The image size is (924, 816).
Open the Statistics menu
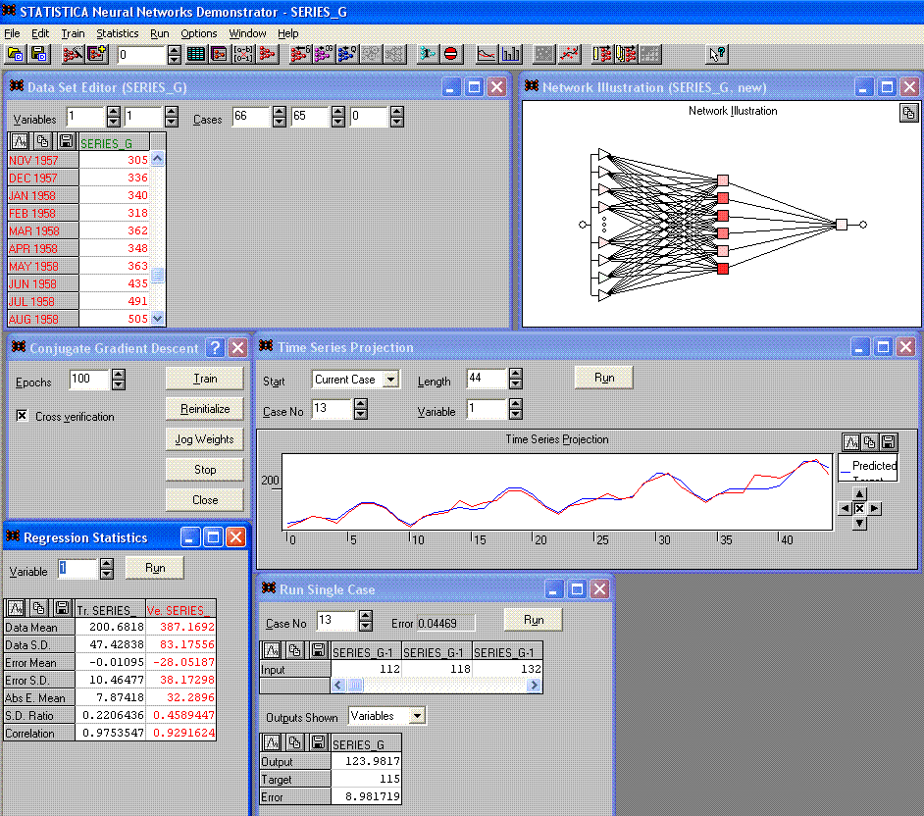118,33
